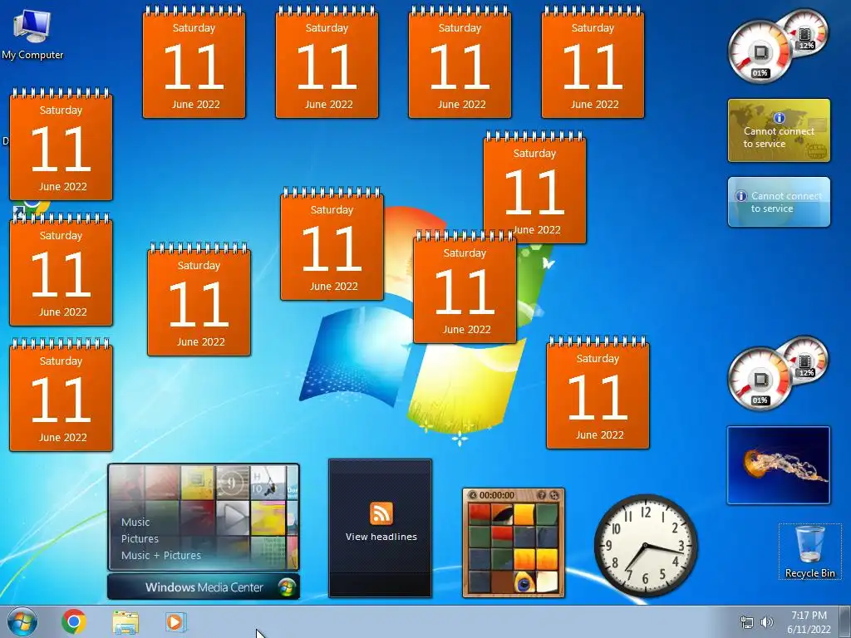Click View headlines in Feed gadget

pos(381,537)
